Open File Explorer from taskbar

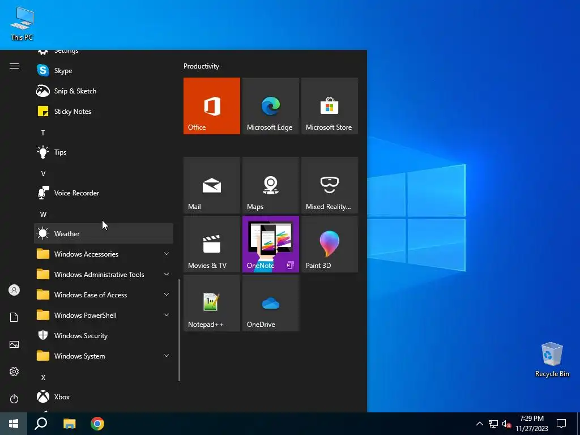click(x=69, y=424)
